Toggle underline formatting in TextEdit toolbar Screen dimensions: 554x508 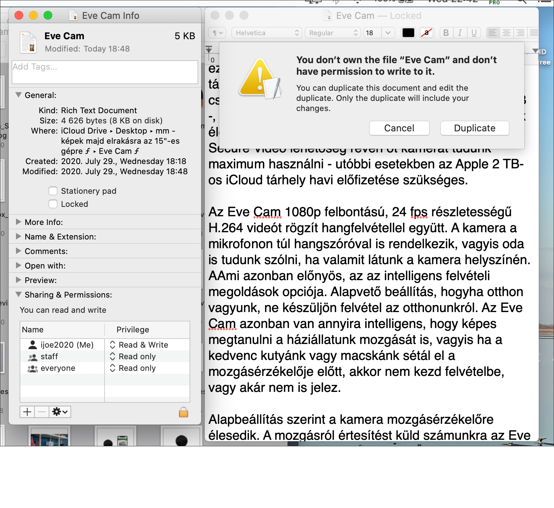point(474,33)
